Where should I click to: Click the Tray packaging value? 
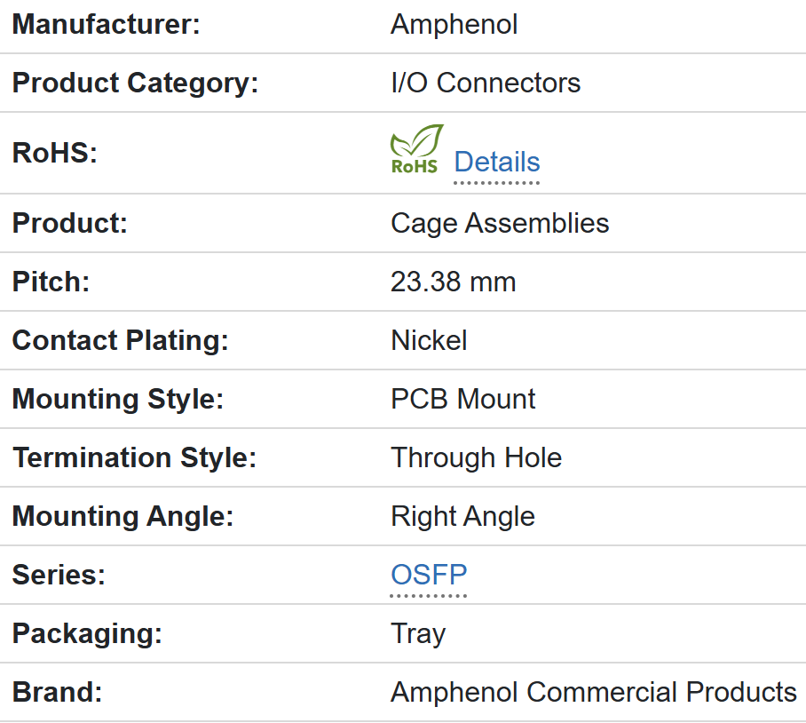pyautogui.click(x=417, y=633)
